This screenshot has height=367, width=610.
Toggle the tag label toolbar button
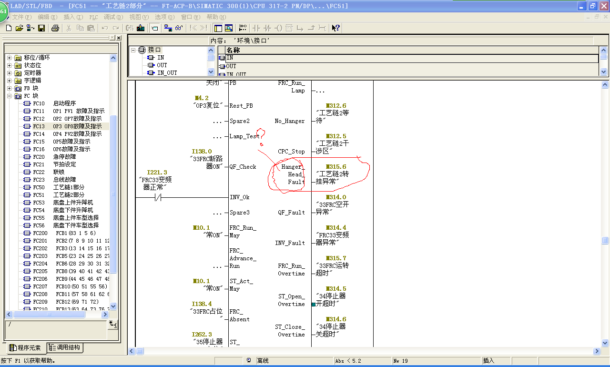(x=155, y=28)
